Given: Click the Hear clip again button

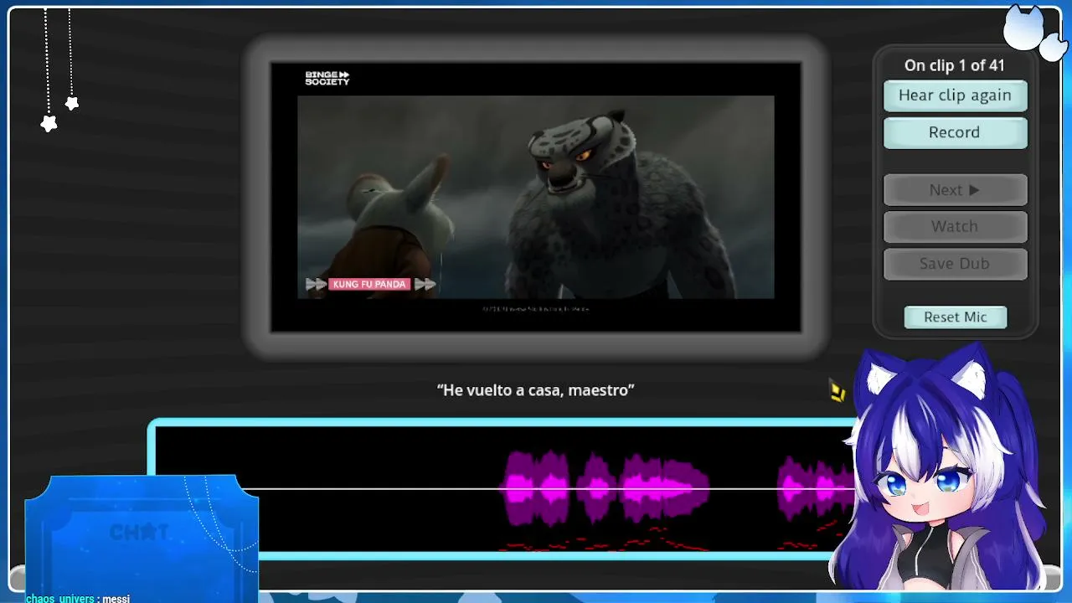Looking at the screenshot, I should tap(955, 95).
